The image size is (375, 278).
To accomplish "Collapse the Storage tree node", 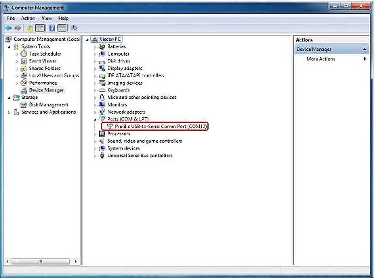I will click(x=9, y=98).
